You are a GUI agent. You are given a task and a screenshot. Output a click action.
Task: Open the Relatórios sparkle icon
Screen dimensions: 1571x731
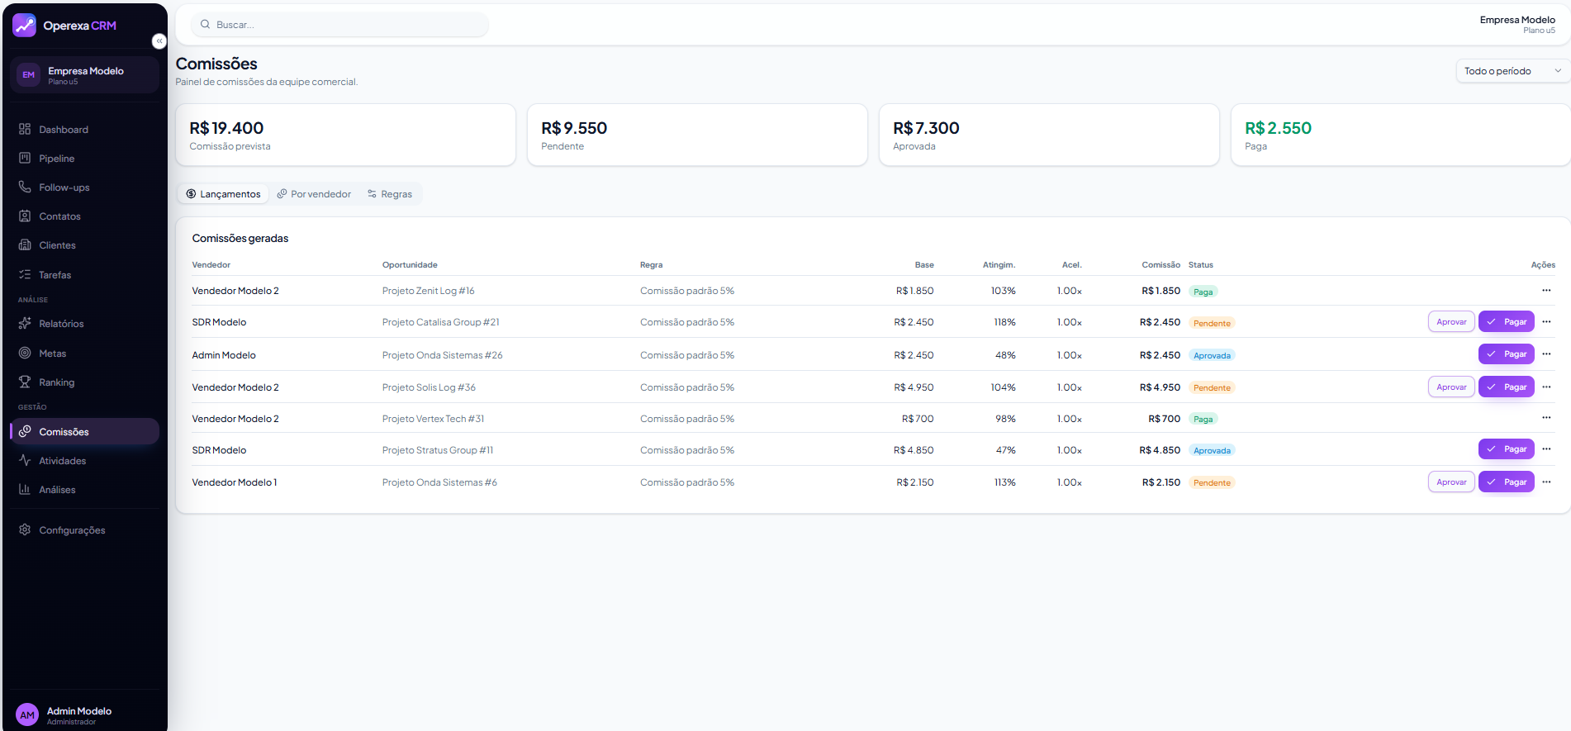[x=25, y=323]
